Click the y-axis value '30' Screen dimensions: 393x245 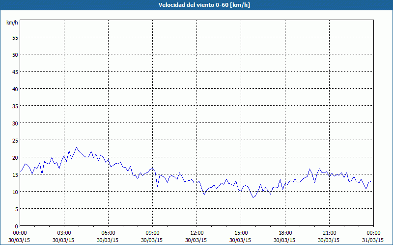(x=15, y=123)
